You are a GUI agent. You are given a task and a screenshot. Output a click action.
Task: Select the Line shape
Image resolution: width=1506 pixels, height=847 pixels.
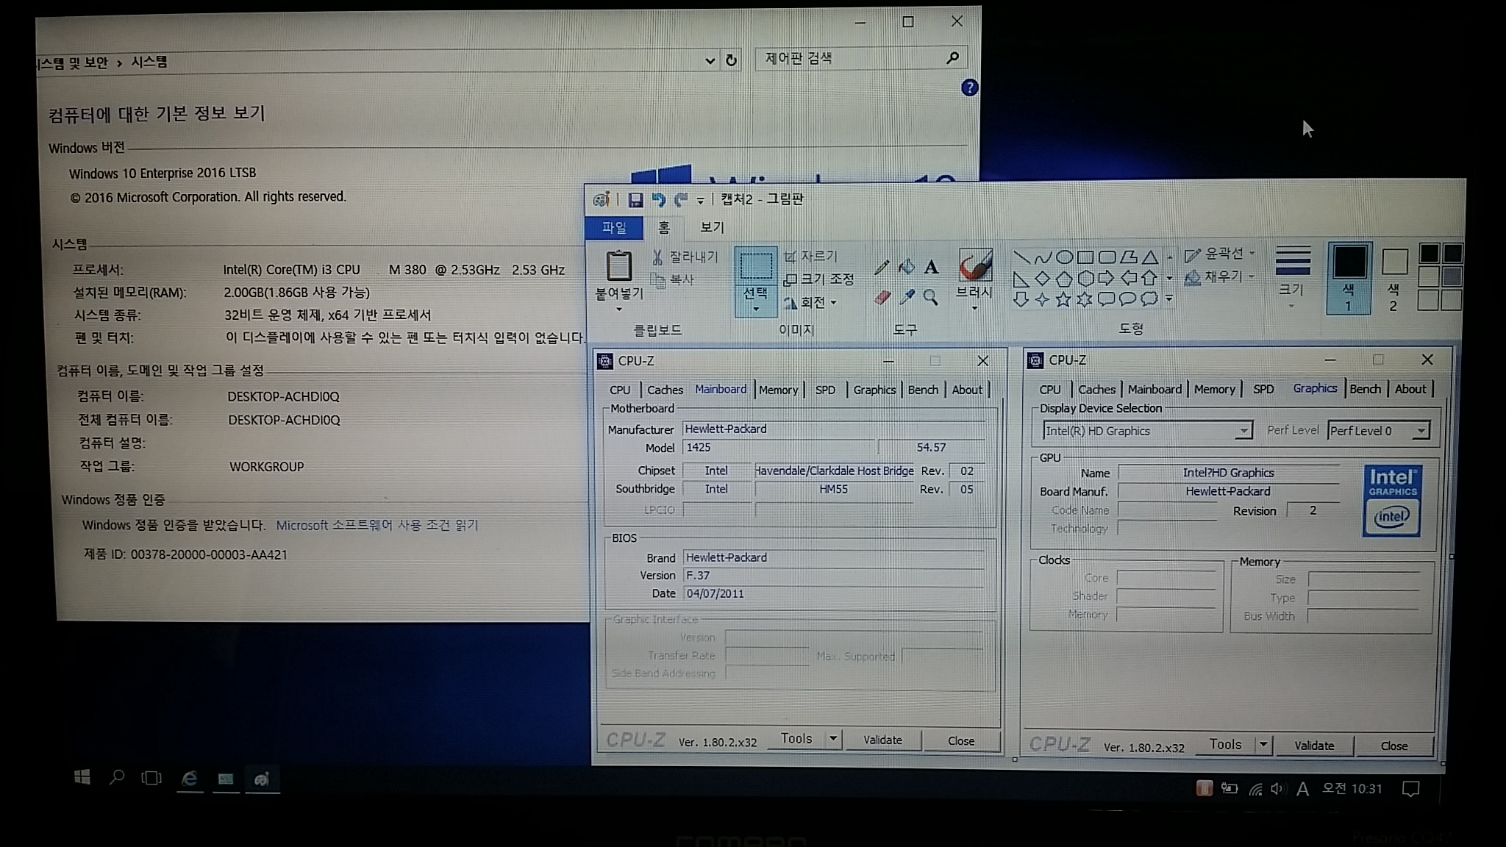pos(1021,257)
